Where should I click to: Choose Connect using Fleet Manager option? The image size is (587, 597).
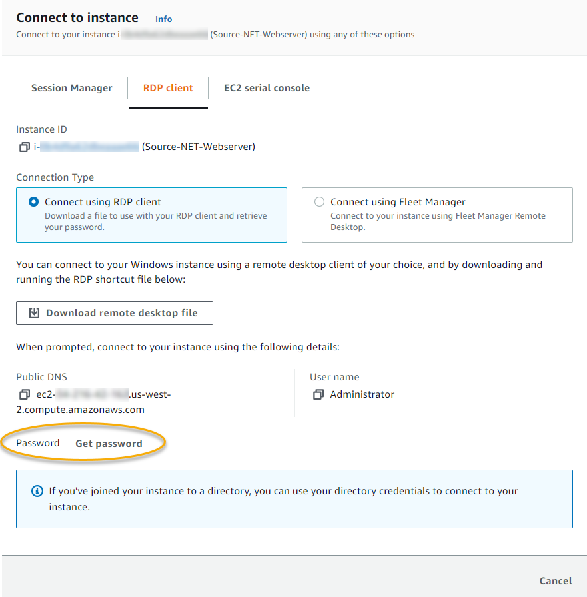[320, 202]
